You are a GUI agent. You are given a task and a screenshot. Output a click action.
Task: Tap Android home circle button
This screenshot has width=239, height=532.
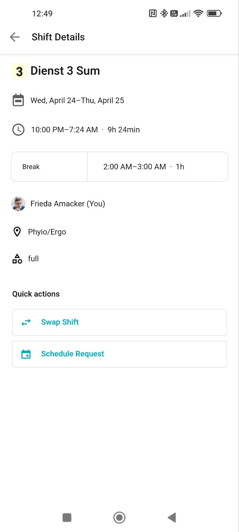point(119,517)
